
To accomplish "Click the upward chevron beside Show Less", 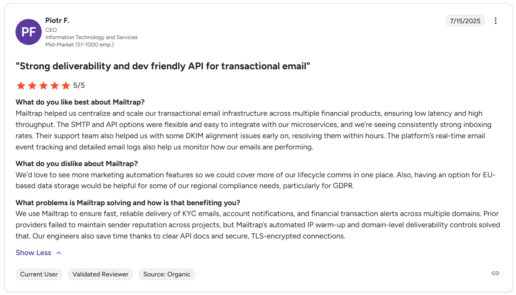I will [x=58, y=252].
